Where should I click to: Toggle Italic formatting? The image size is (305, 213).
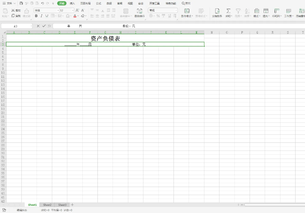pyautogui.click(x=41, y=16)
